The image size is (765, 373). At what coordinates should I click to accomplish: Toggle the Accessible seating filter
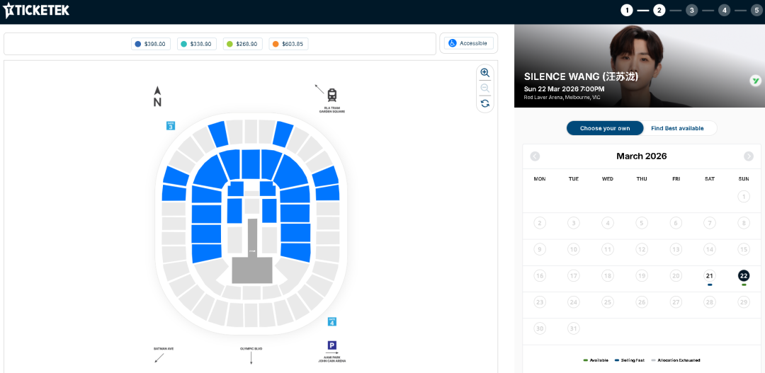click(x=469, y=43)
